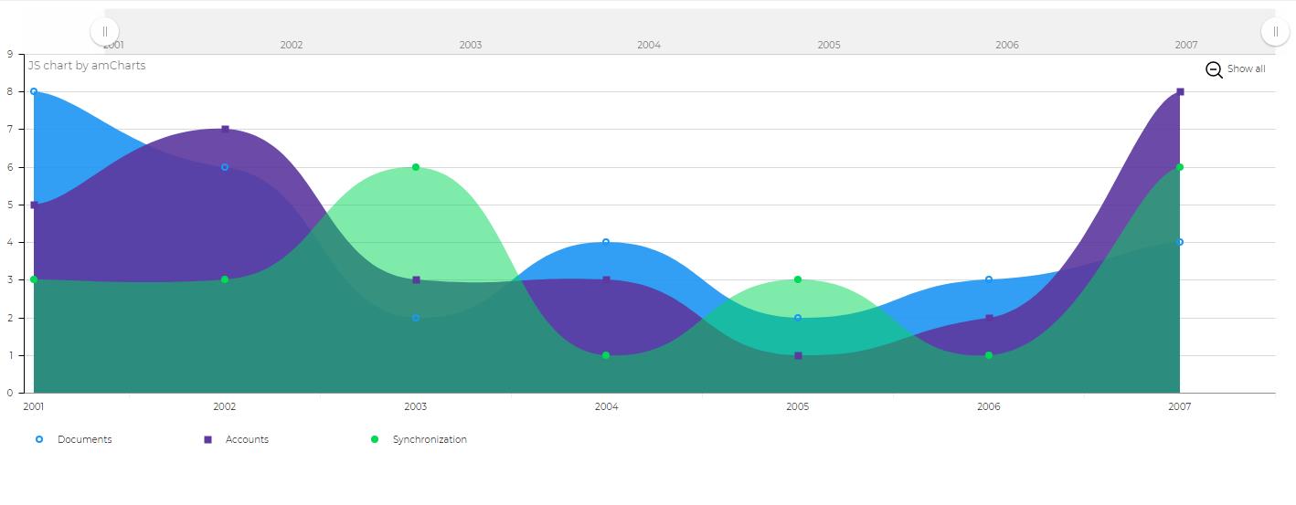
Task: Click the value axis label 0
Action: (x=9, y=393)
